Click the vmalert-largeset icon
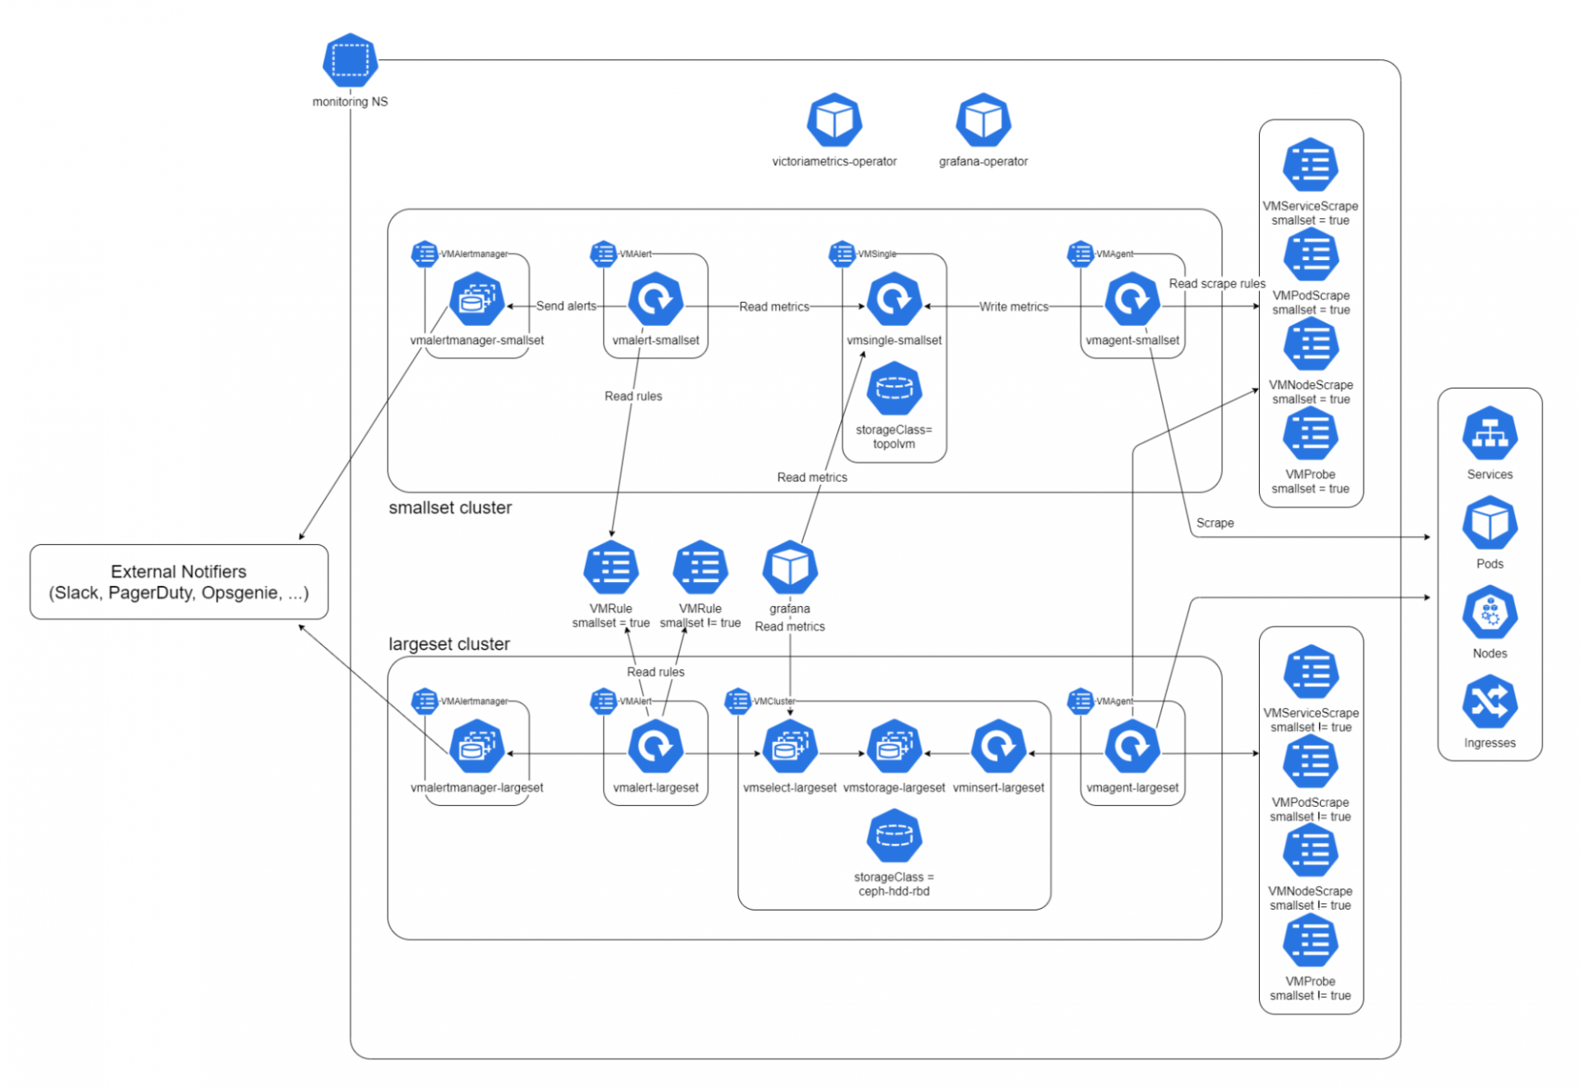This screenshot has width=1580, height=1090. tap(655, 747)
